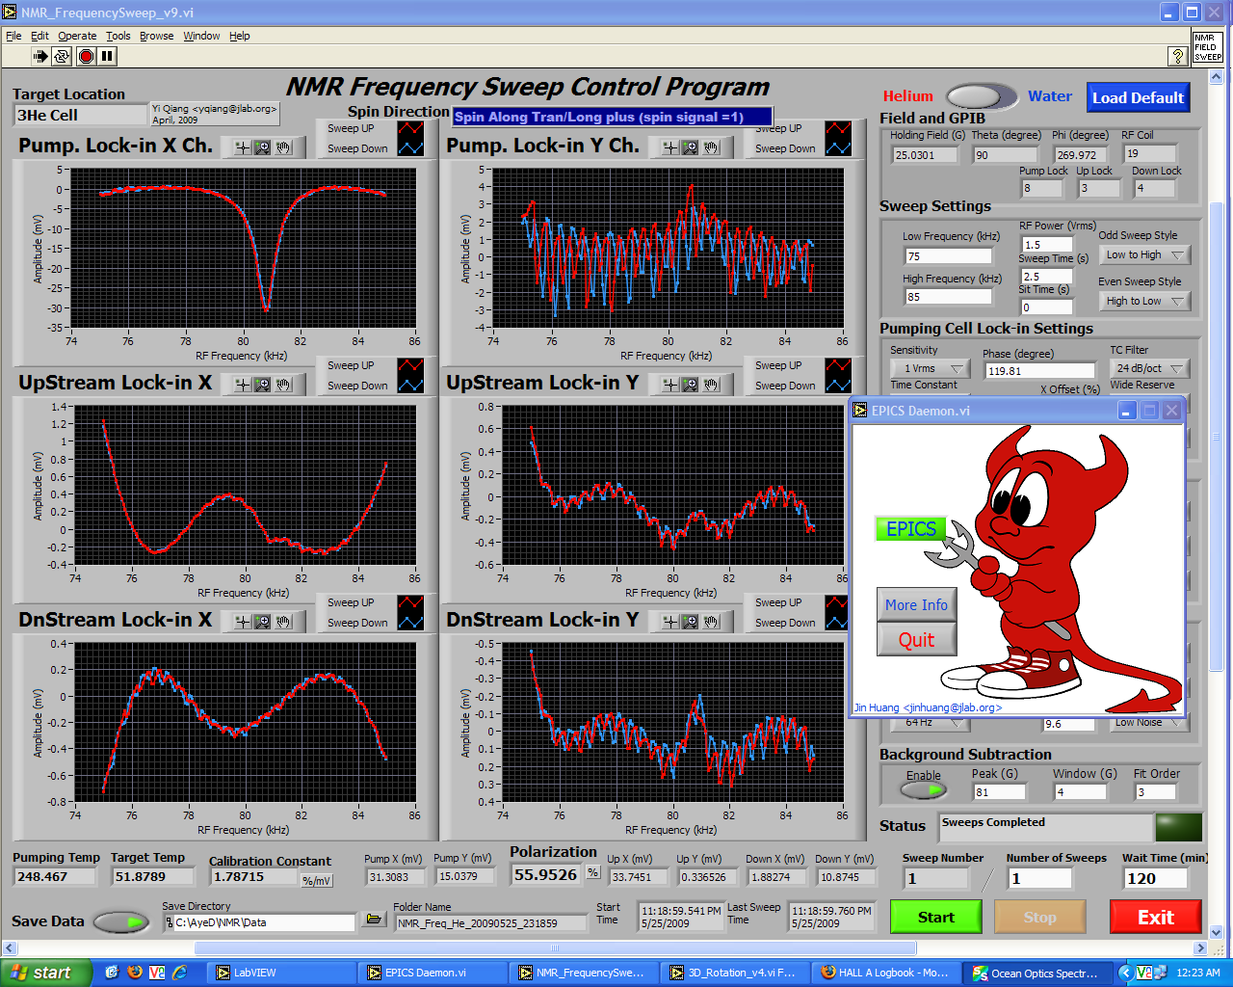The height and width of the screenshot is (987, 1233).
Task: Open the Sensitivity '1 Vrms' dropdown
Action: (x=930, y=368)
